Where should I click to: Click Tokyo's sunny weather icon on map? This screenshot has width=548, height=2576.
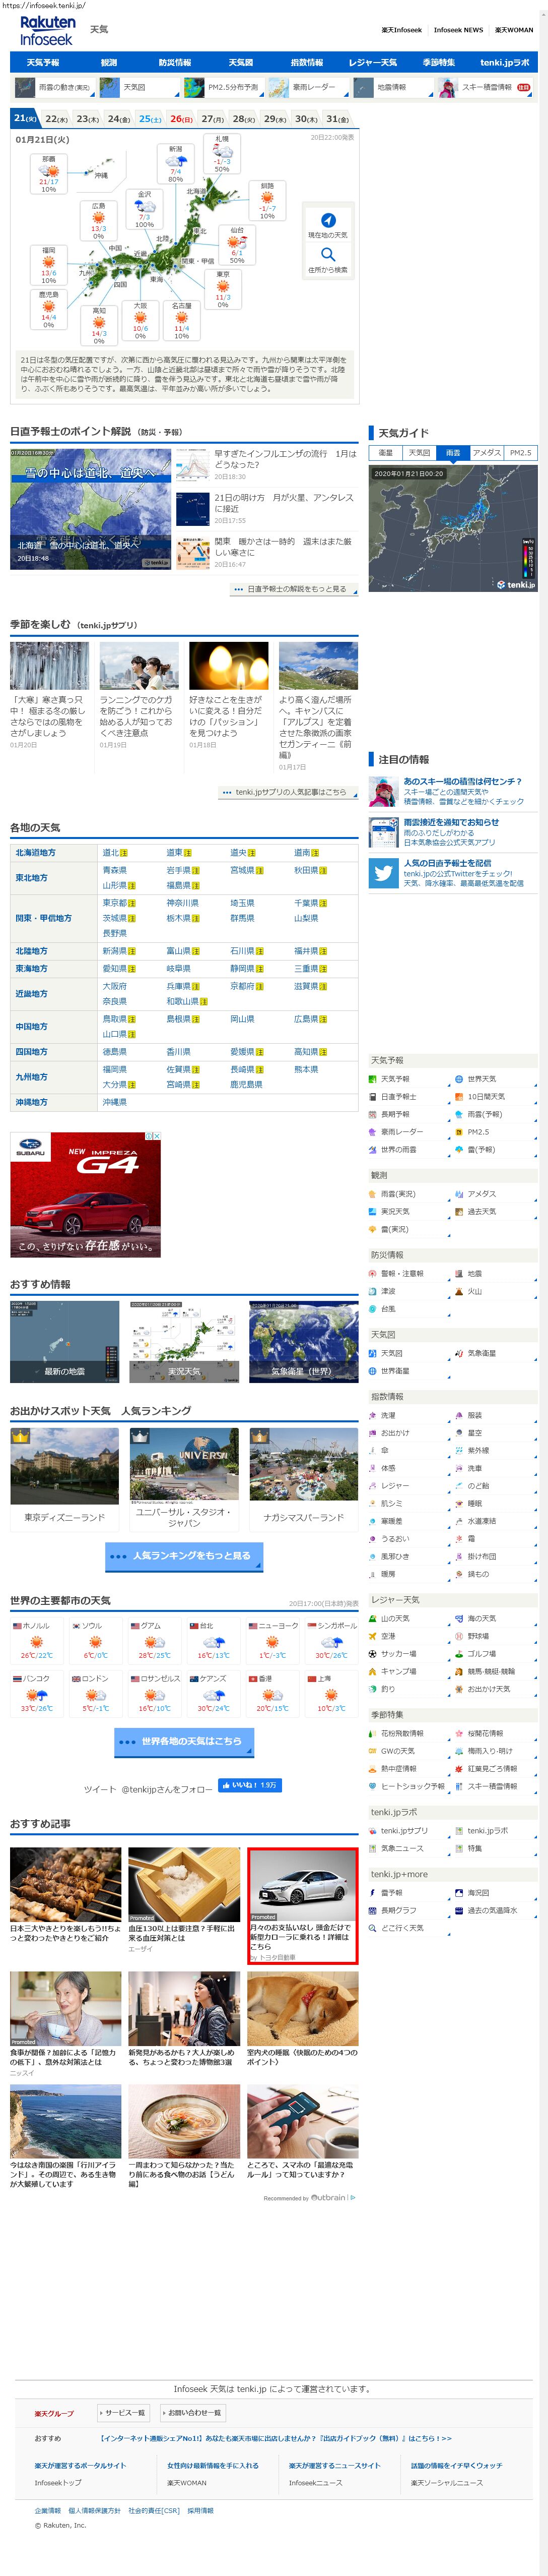223,285
